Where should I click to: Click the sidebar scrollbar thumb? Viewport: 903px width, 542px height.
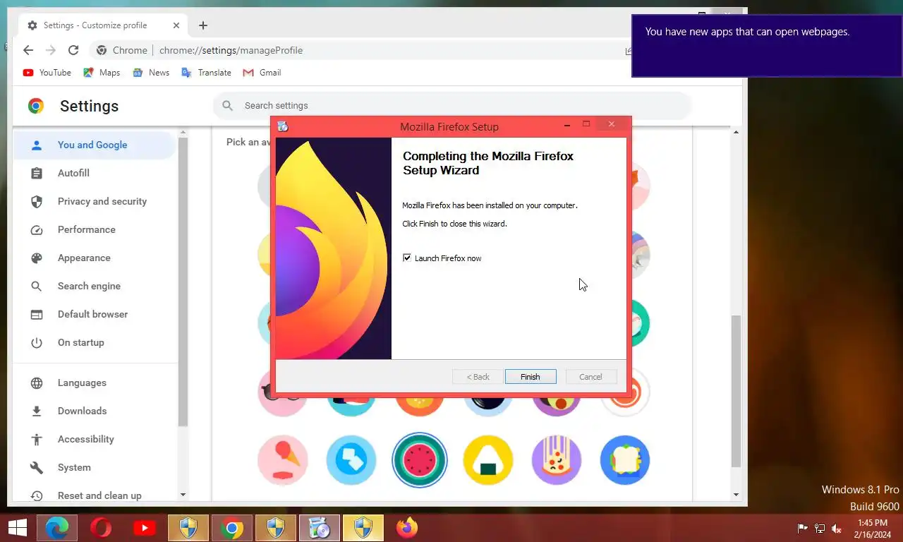tap(183, 282)
